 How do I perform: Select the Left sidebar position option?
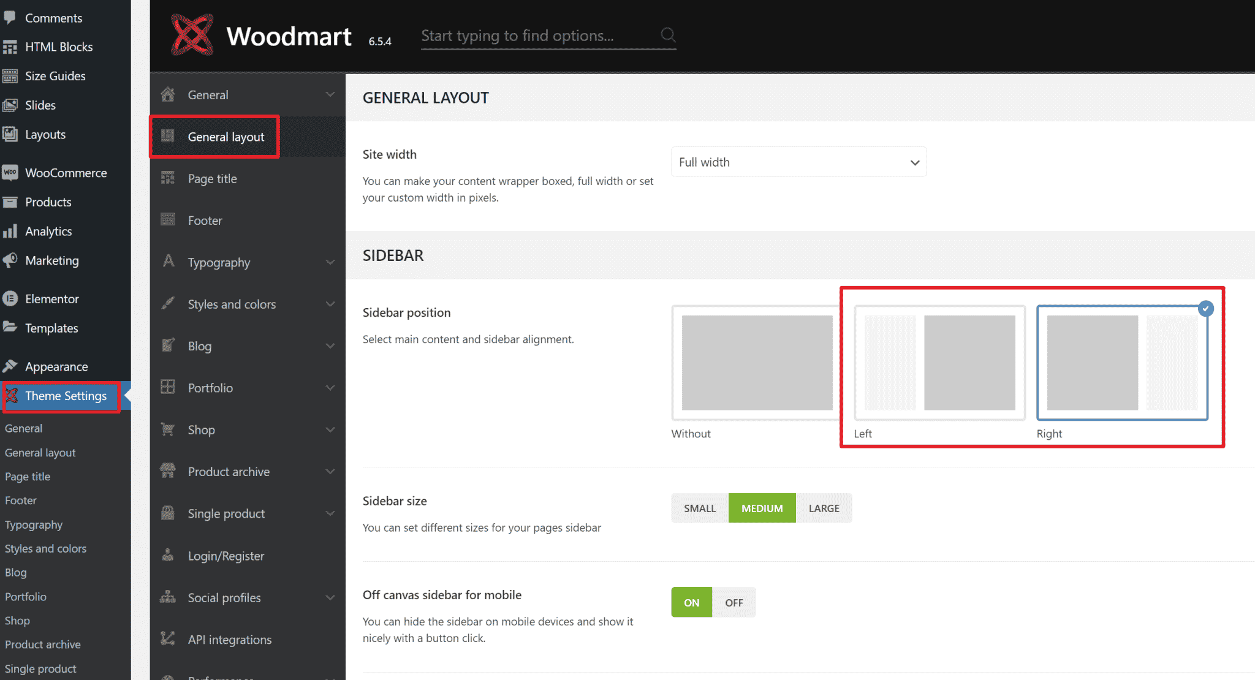click(x=939, y=363)
